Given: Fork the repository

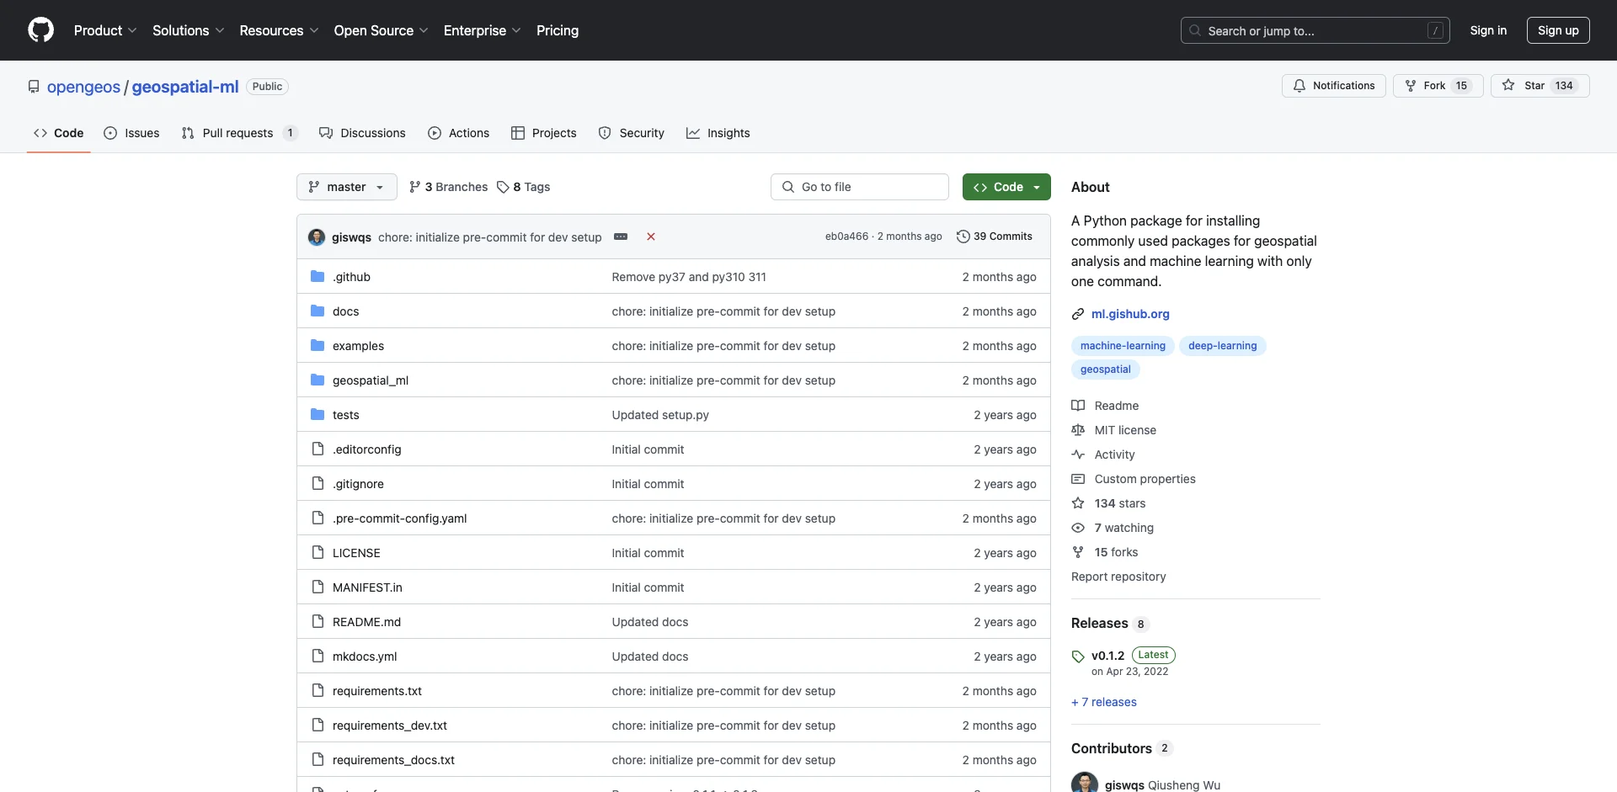Looking at the screenshot, I should (x=1437, y=86).
